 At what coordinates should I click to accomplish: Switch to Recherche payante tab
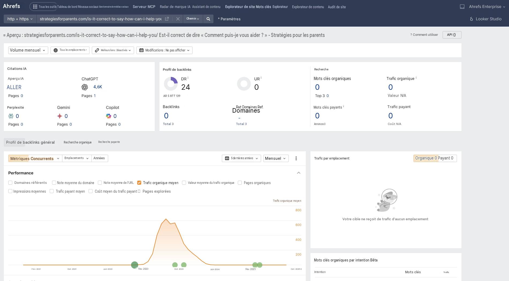[x=109, y=142]
